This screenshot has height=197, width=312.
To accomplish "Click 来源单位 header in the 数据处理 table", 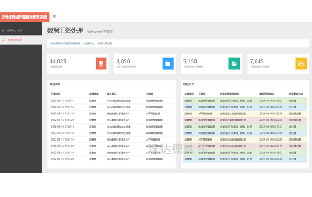I will pyautogui.click(x=189, y=94).
